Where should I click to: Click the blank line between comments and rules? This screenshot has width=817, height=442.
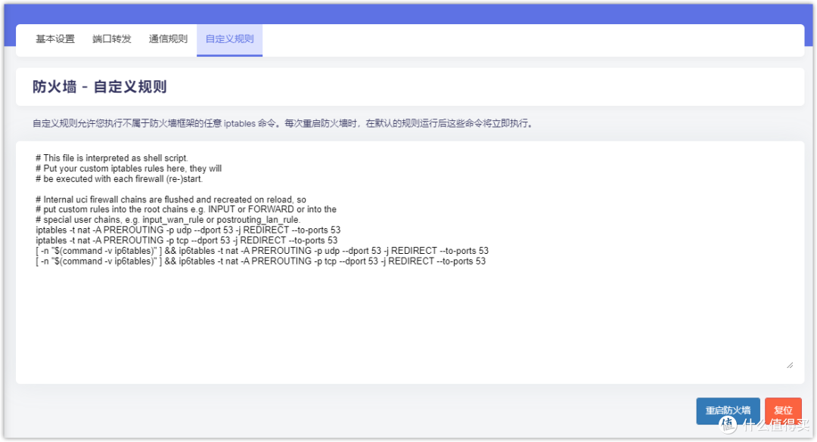coord(227,189)
